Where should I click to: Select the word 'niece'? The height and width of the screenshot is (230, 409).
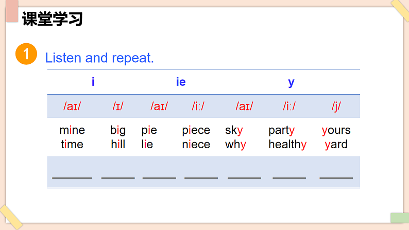196,144
